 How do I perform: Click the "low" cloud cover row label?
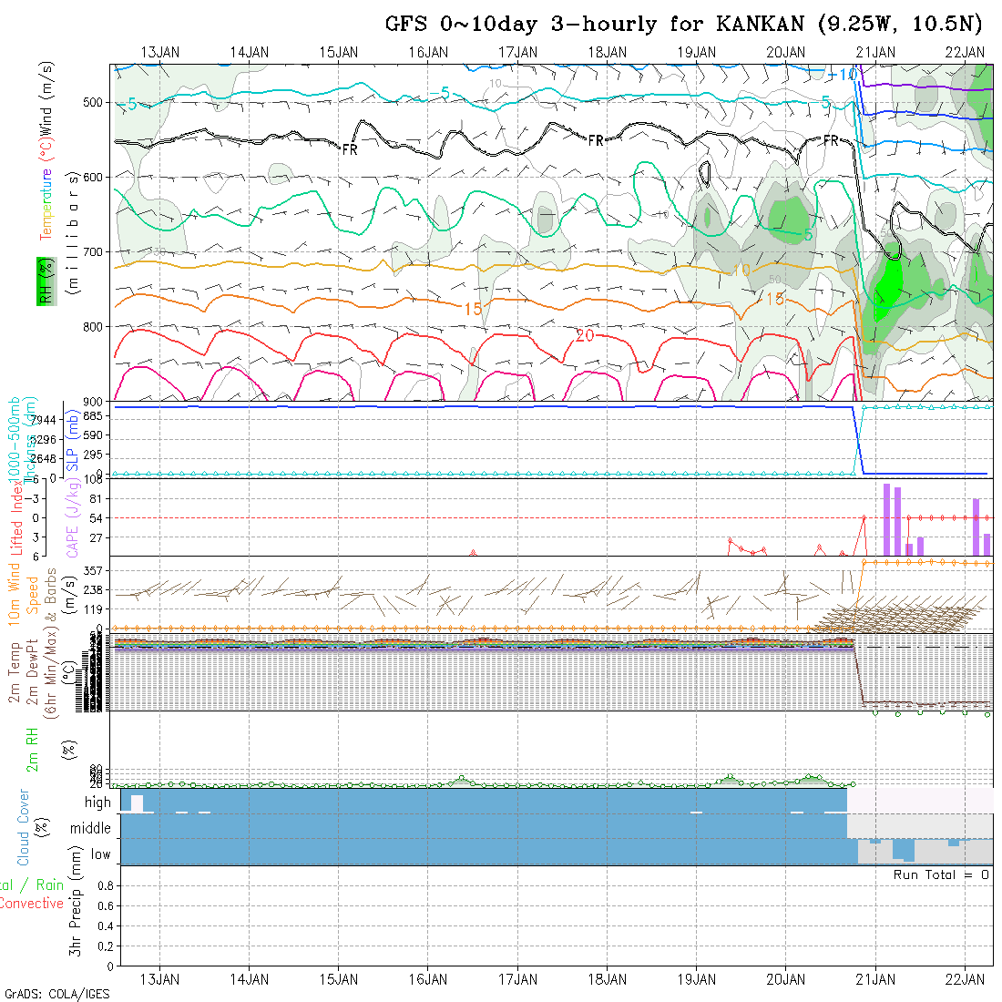tap(100, 854)
